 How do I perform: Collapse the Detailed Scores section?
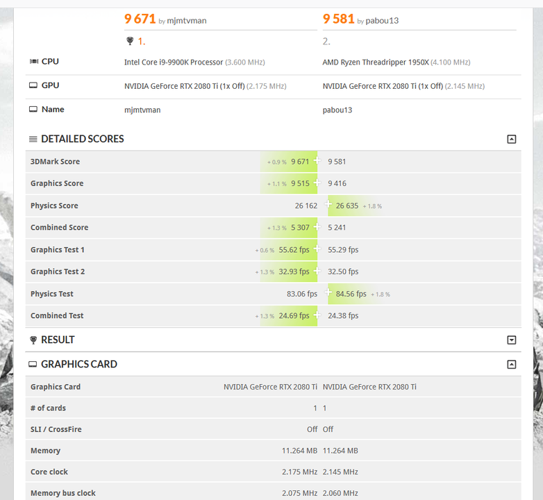tap(512, 139)
